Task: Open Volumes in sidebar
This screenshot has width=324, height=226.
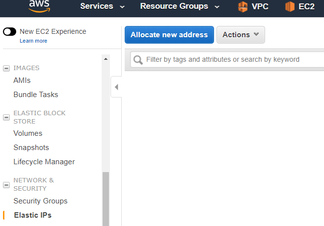Action: pos(28,133)
